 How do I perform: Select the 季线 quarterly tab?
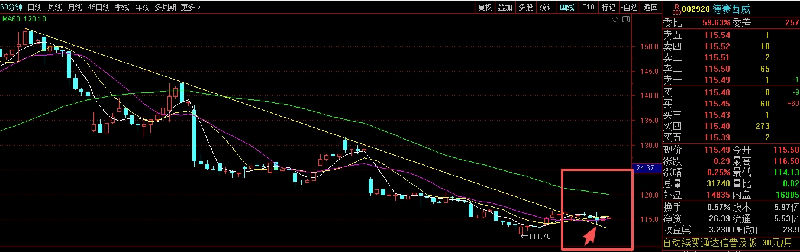click(x=122, y=7)
